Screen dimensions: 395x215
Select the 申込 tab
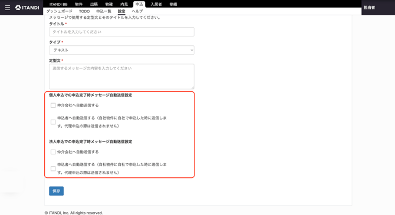tap(139, 4)
